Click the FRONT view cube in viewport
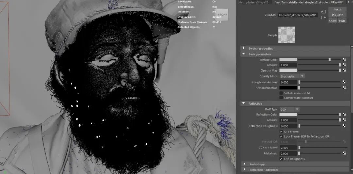 point(222,15)
